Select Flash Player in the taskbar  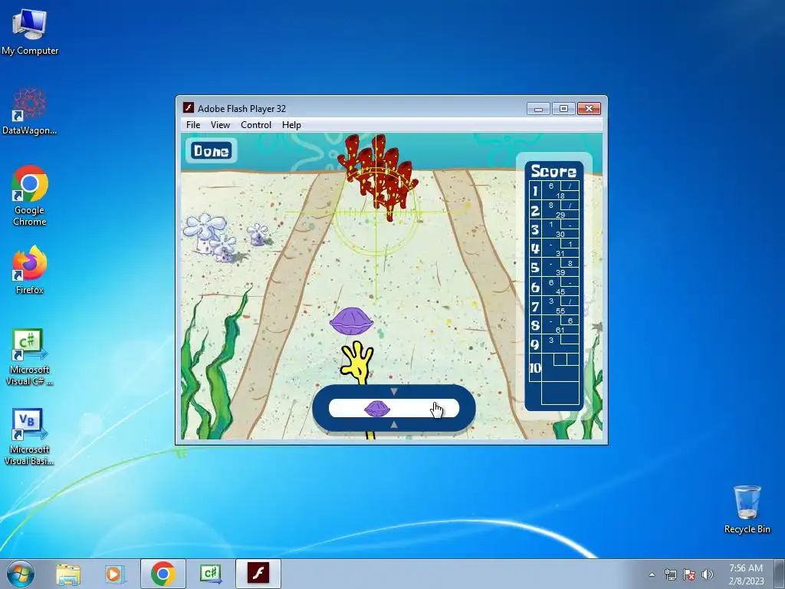tap(258, 574)
